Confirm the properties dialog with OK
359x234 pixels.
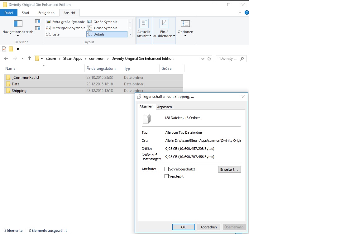tap(183, 227)
